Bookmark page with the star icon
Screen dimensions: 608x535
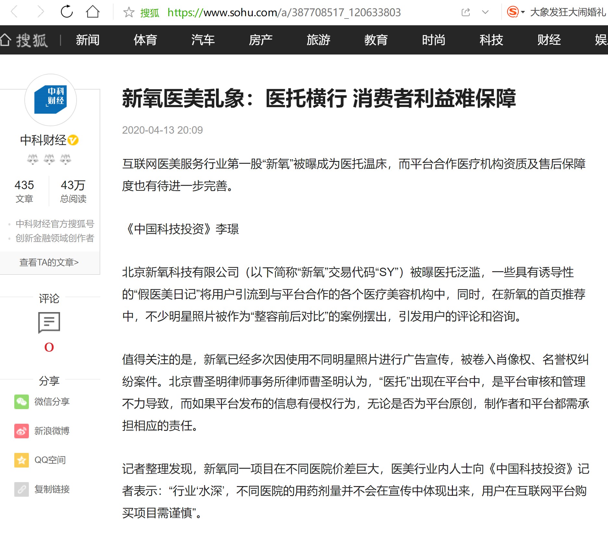point(128,12)
